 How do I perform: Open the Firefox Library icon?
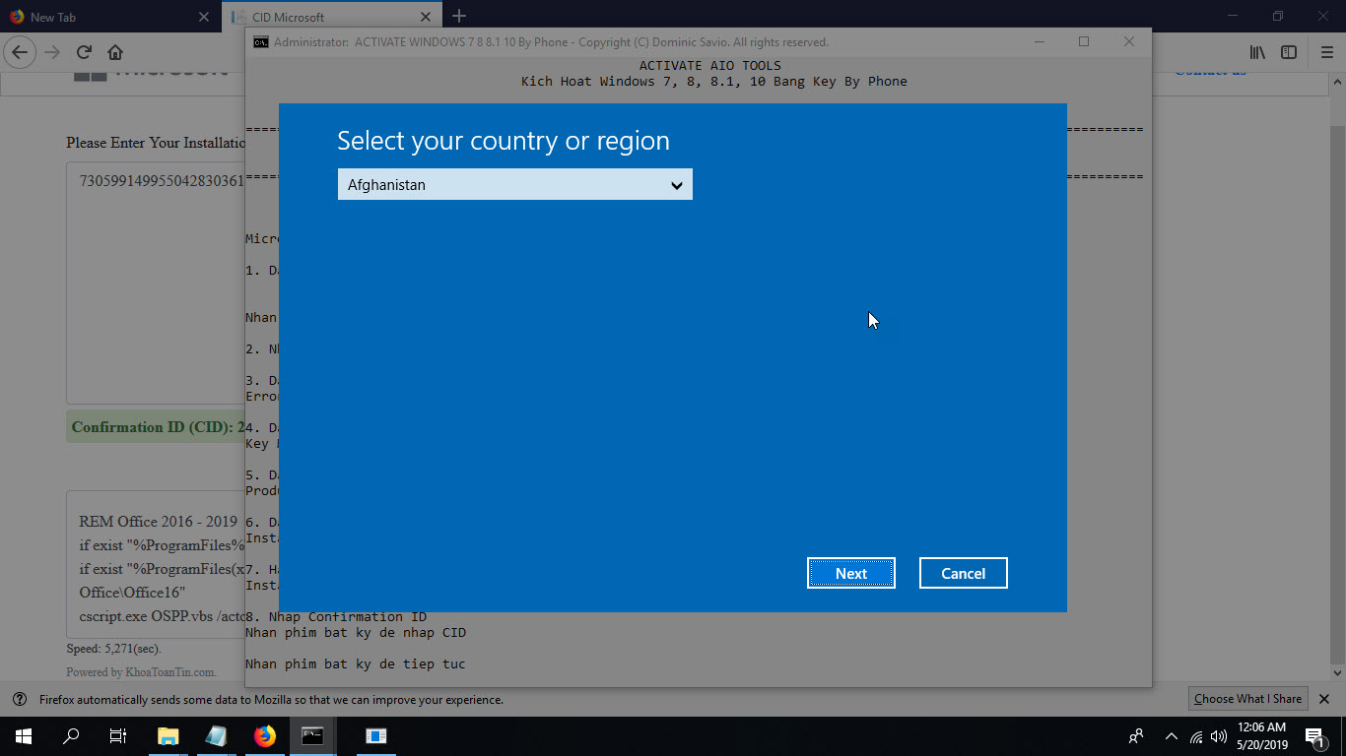pos(1257,52)
